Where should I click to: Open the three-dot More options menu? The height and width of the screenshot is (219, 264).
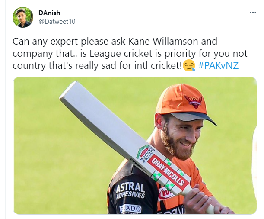(x=253, y=13)
